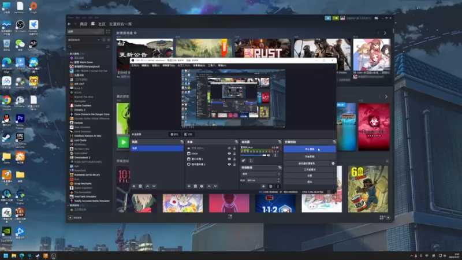Adjust transition duration 300 ms stepper
The width and height of the screenshot is (462, 260).
coord(278,180)
